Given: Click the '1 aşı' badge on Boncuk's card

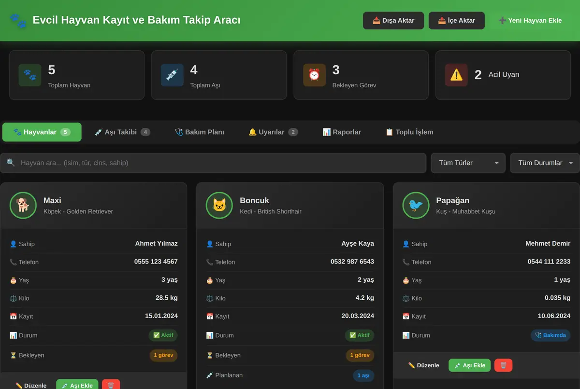Looking at the screenshot, I should [363, 375].
